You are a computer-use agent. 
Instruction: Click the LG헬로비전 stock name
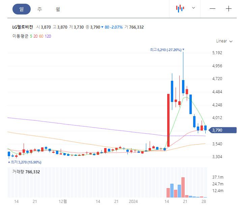(23, 27)
